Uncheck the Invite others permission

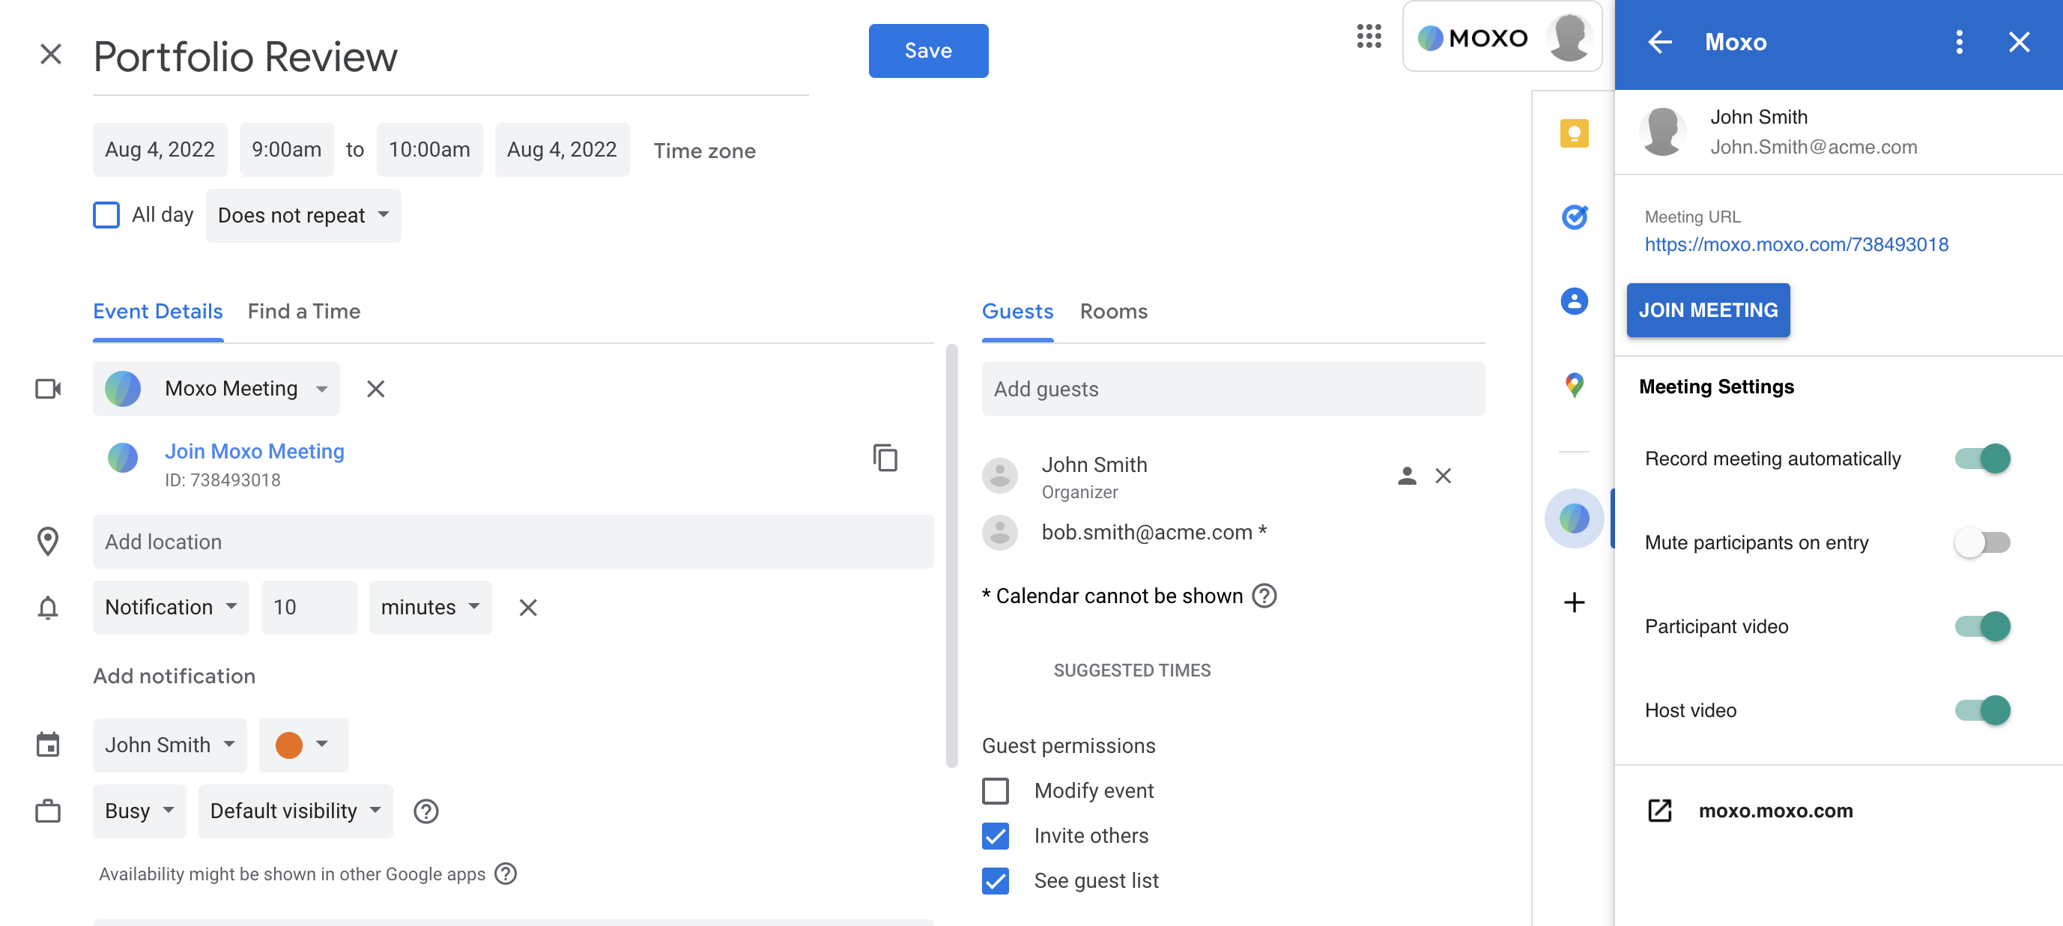click(996, 835)
